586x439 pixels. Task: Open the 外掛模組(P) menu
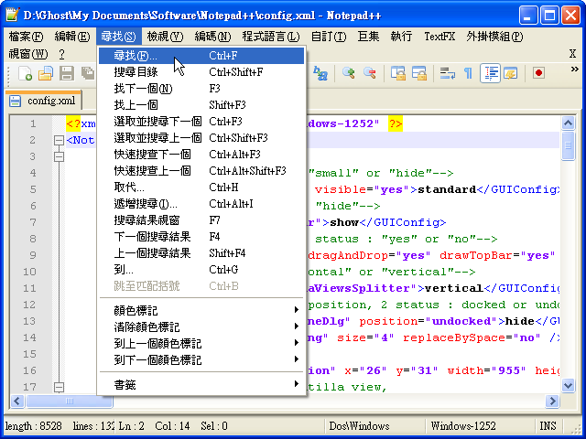pyautogui.click(x=494, y=37)
